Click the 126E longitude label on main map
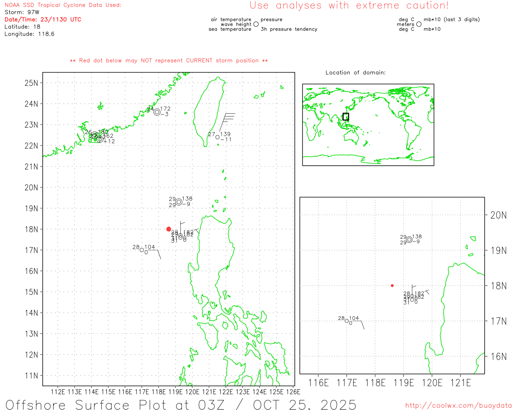This screenshot has width=512, height=410. pyautogui.click(x=293, y=392)
